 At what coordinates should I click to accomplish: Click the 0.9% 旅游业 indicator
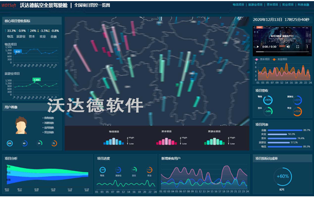click(21, 34)
